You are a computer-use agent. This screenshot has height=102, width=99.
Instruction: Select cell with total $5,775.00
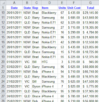90,86
